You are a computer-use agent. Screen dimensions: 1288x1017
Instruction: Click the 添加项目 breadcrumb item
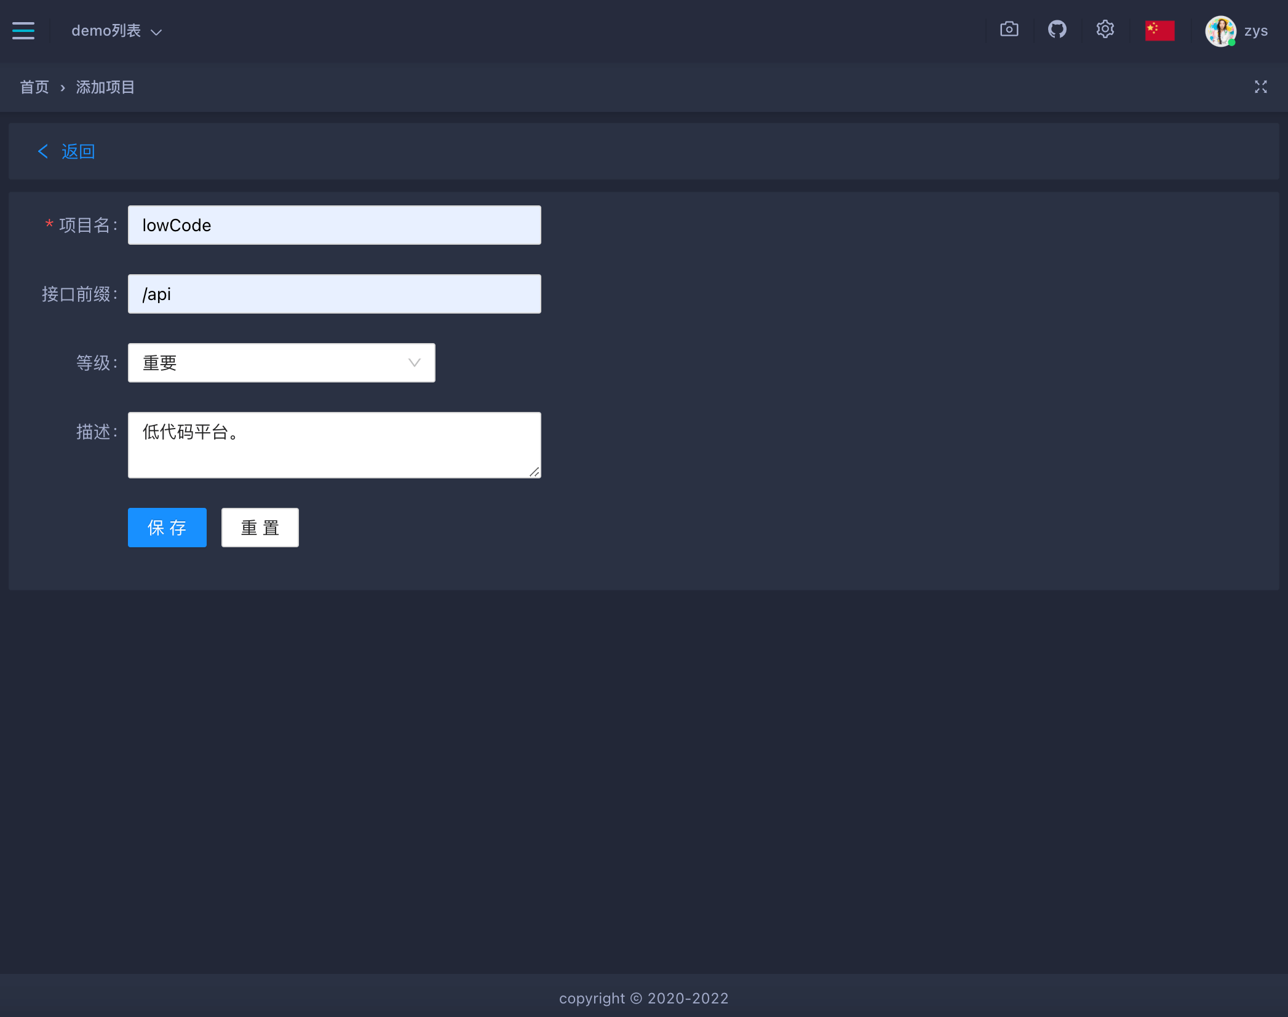105,87
